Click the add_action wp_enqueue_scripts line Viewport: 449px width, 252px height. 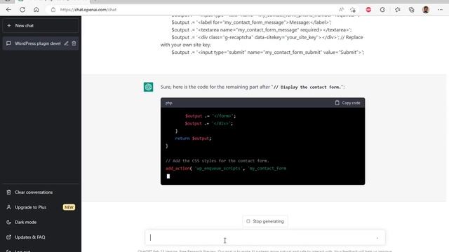pos(226,168)
